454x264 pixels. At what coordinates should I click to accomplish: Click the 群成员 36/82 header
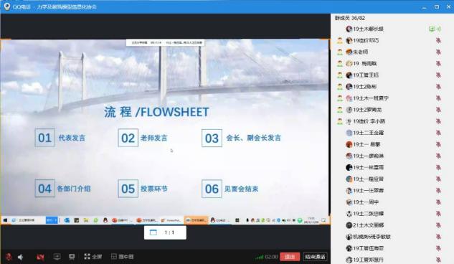pyautogui.click(x=350, y=18)
